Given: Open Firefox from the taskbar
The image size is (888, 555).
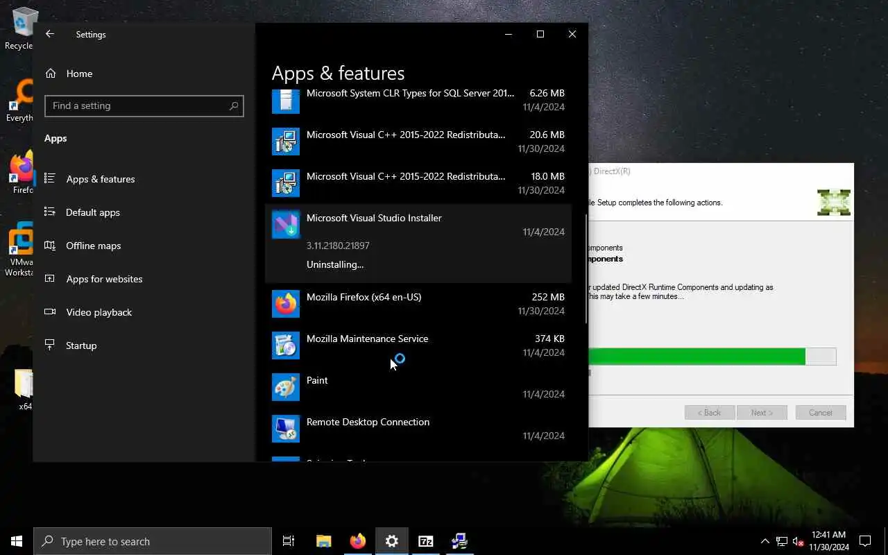Looking at the screenshot, I should click(x=357, y=541).
